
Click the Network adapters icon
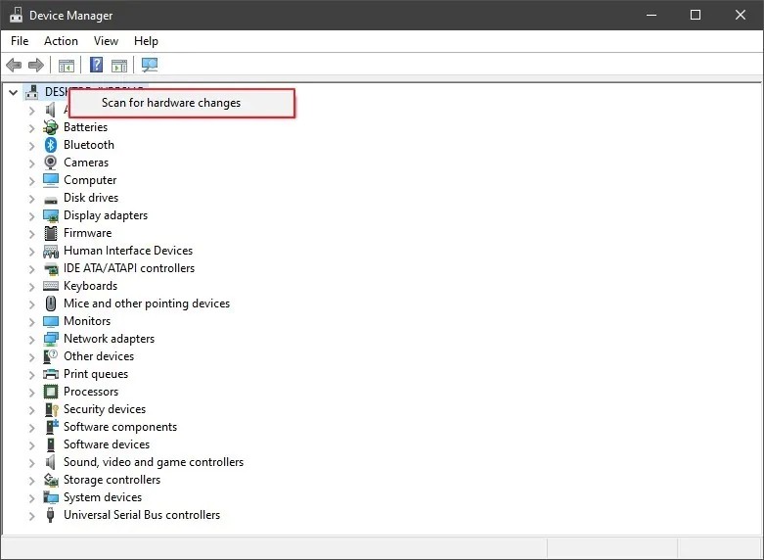coord(51,339)
